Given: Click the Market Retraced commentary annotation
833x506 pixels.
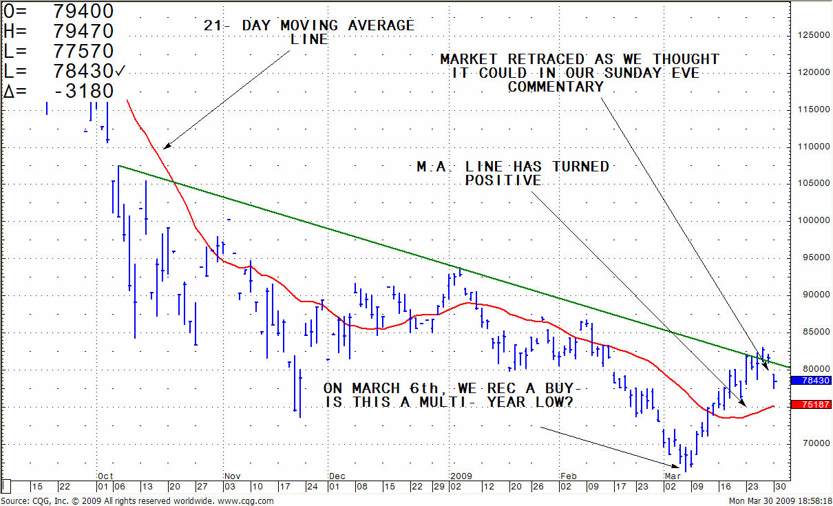Looking at the screenshot, I should [579, 73].
